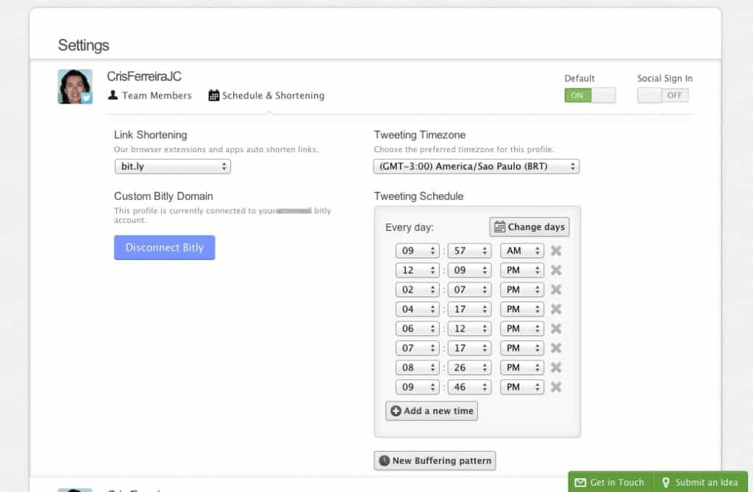Click Submit an Idea

pos(700,482)
